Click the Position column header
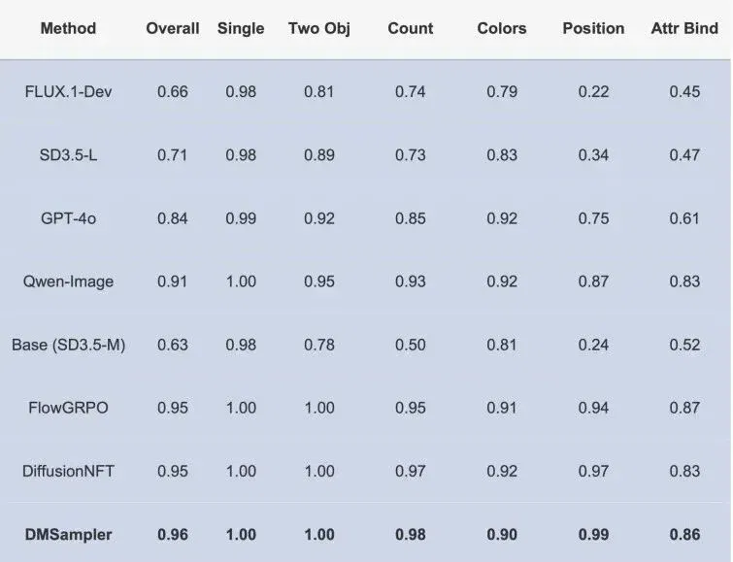 (x=593, y=28)
